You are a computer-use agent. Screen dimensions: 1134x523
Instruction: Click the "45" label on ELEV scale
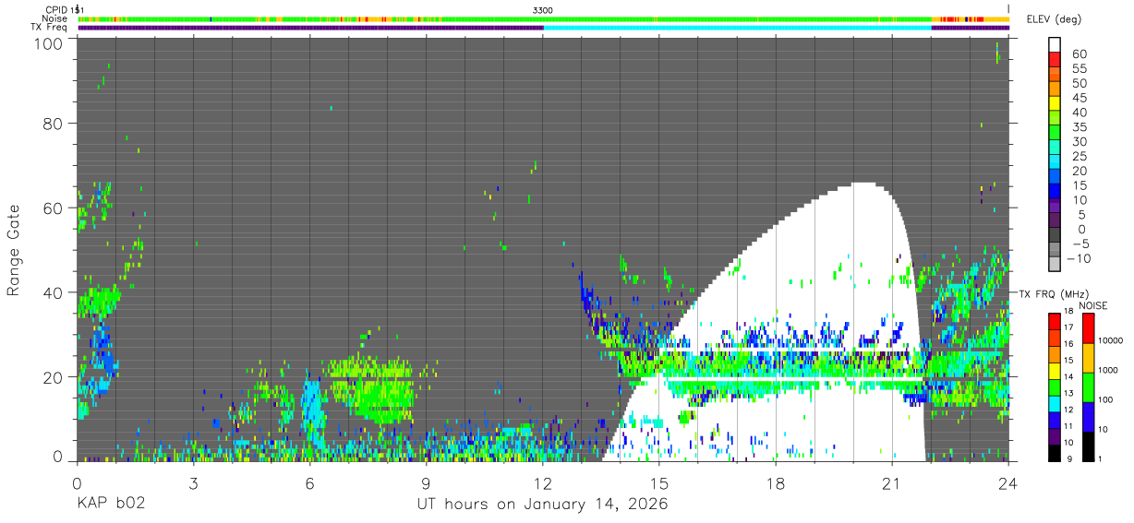[x=1080, y=97]
